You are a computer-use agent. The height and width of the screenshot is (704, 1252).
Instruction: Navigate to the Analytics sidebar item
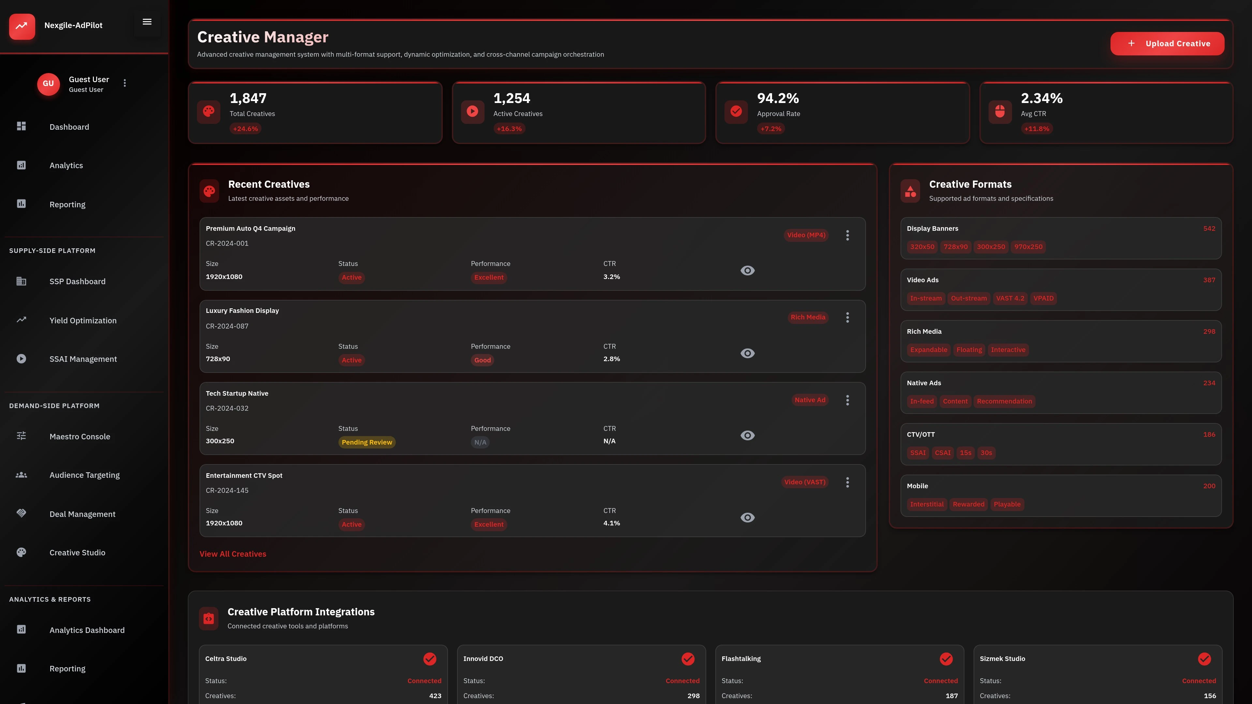(66, 165)
